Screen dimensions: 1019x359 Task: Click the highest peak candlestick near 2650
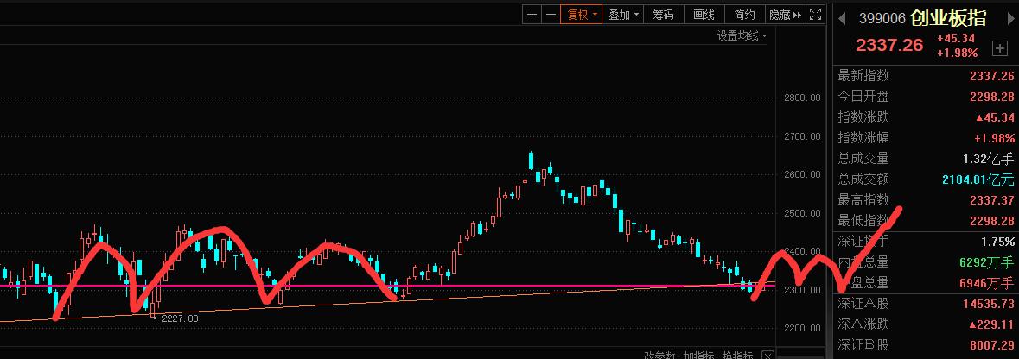click(x=531, y=161)
